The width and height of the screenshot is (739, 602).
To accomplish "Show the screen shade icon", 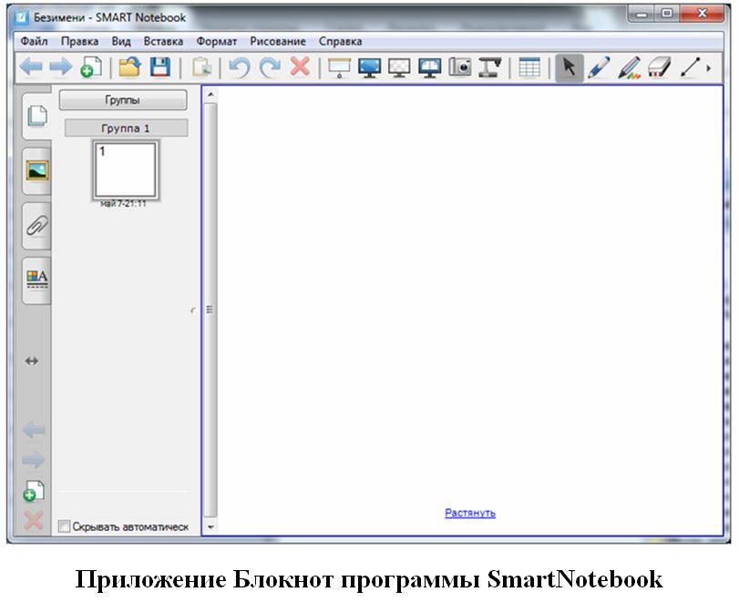I will [339, 67].
